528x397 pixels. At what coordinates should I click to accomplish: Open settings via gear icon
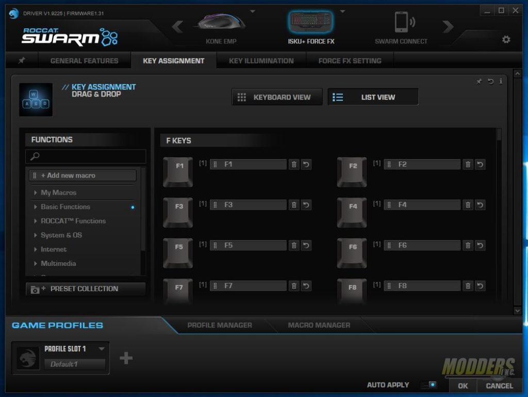click(506, 39)
